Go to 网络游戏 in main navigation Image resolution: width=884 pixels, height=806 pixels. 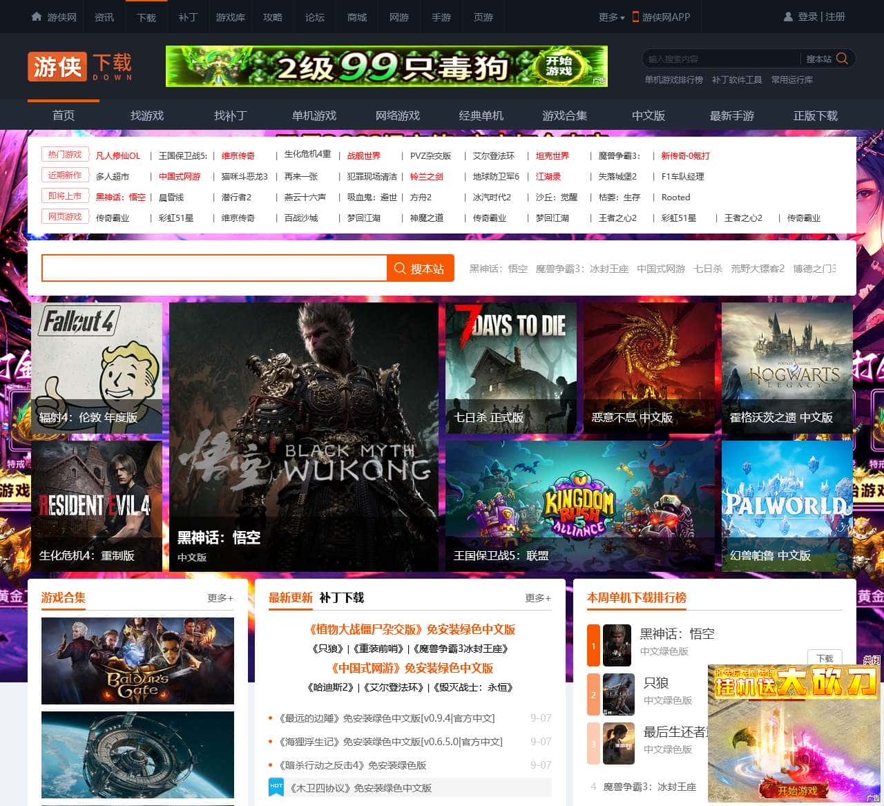pyautogui.click(x=398, y=115)
